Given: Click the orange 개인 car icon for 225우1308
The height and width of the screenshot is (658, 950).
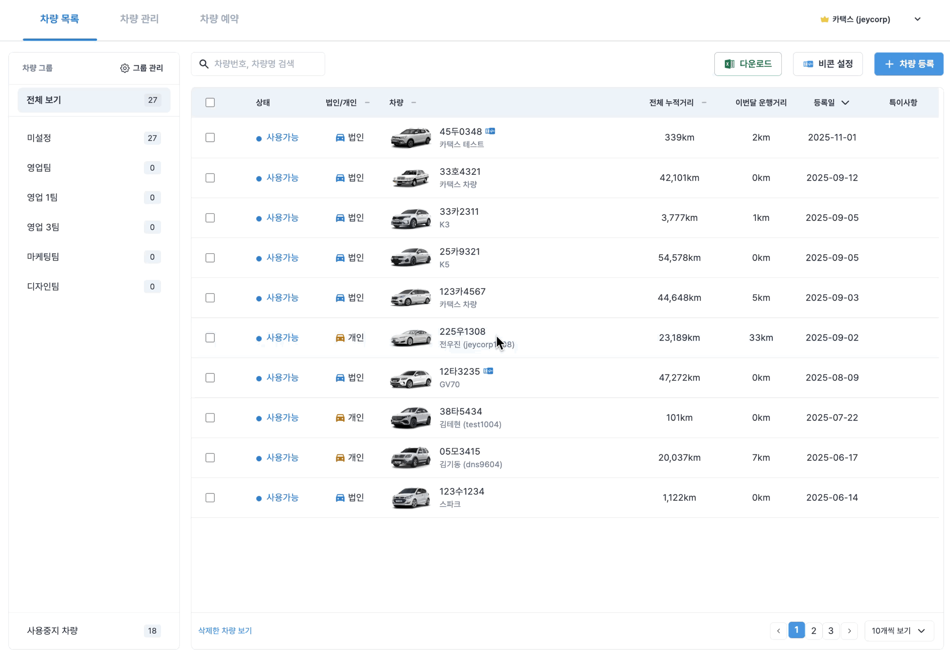Looking at the screenshot, I should point(340,338).
